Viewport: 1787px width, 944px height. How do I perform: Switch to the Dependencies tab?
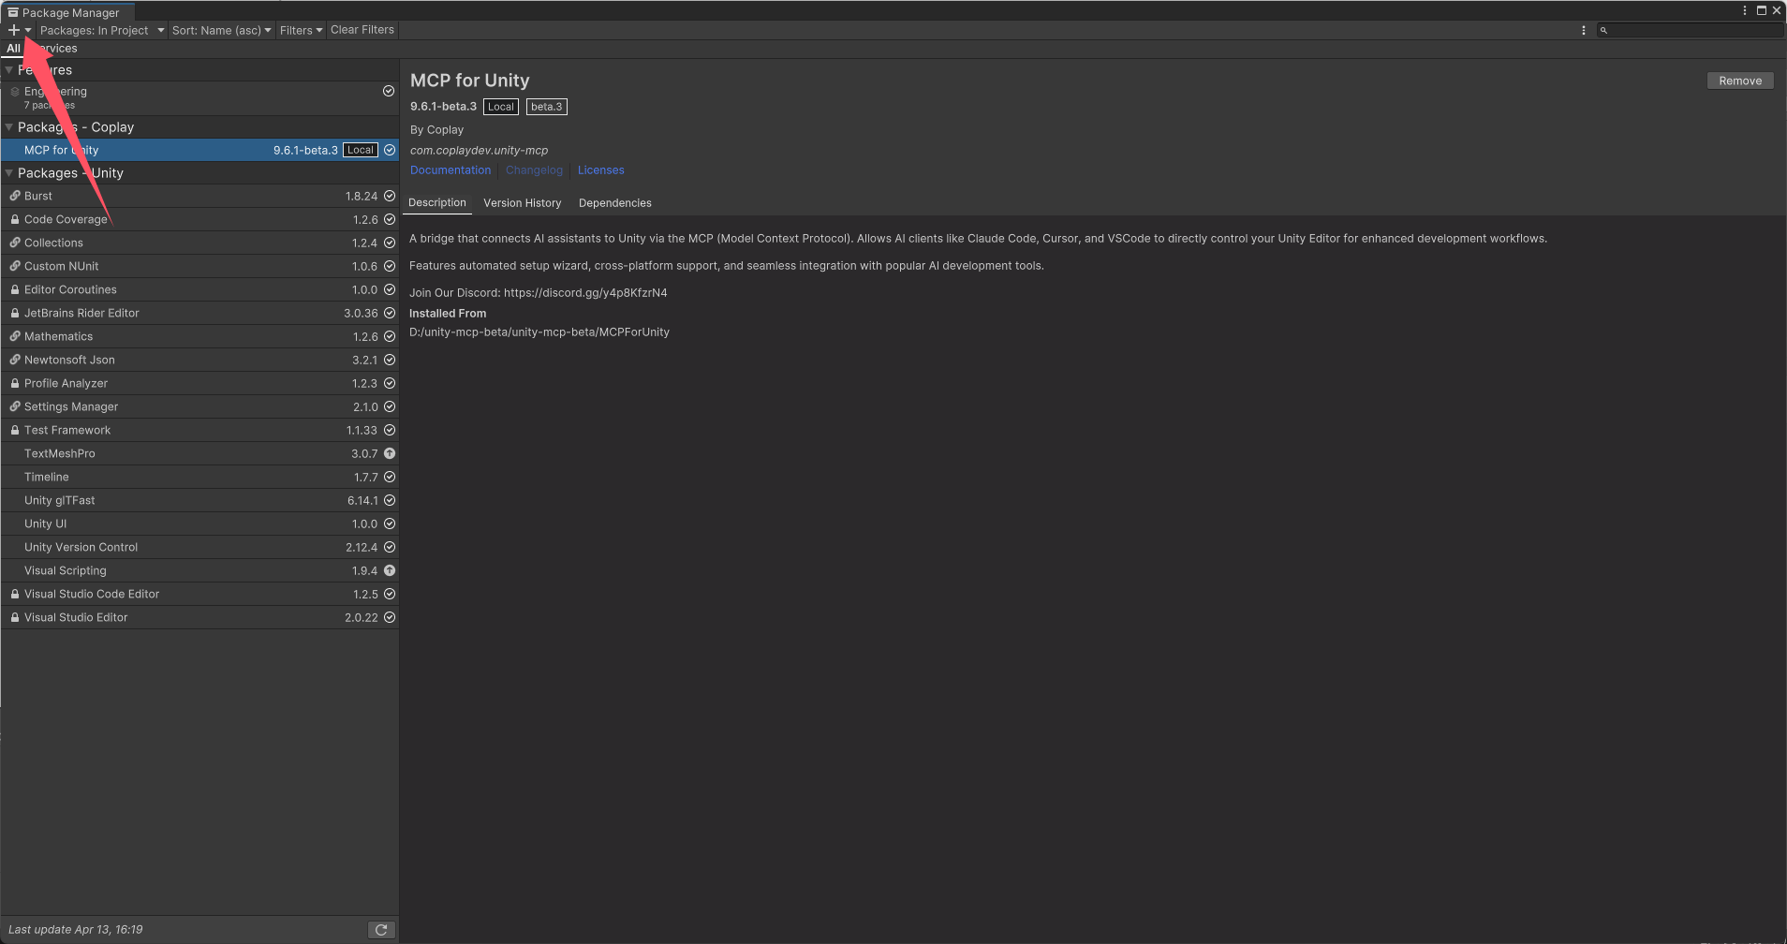pos(615,203)
